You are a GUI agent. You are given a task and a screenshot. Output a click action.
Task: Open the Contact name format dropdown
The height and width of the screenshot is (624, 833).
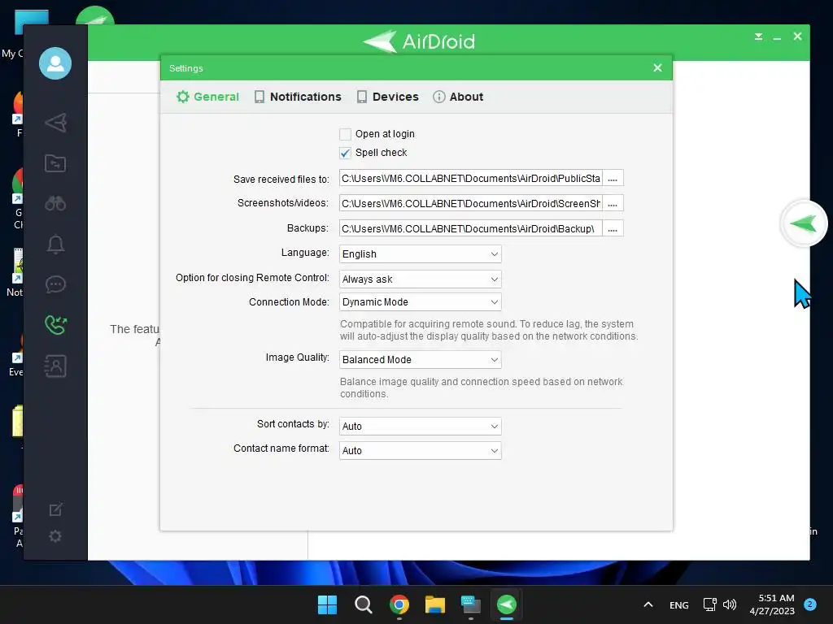[x=421, y=450]
